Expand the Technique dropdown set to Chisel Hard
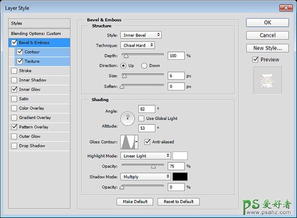 137,45
